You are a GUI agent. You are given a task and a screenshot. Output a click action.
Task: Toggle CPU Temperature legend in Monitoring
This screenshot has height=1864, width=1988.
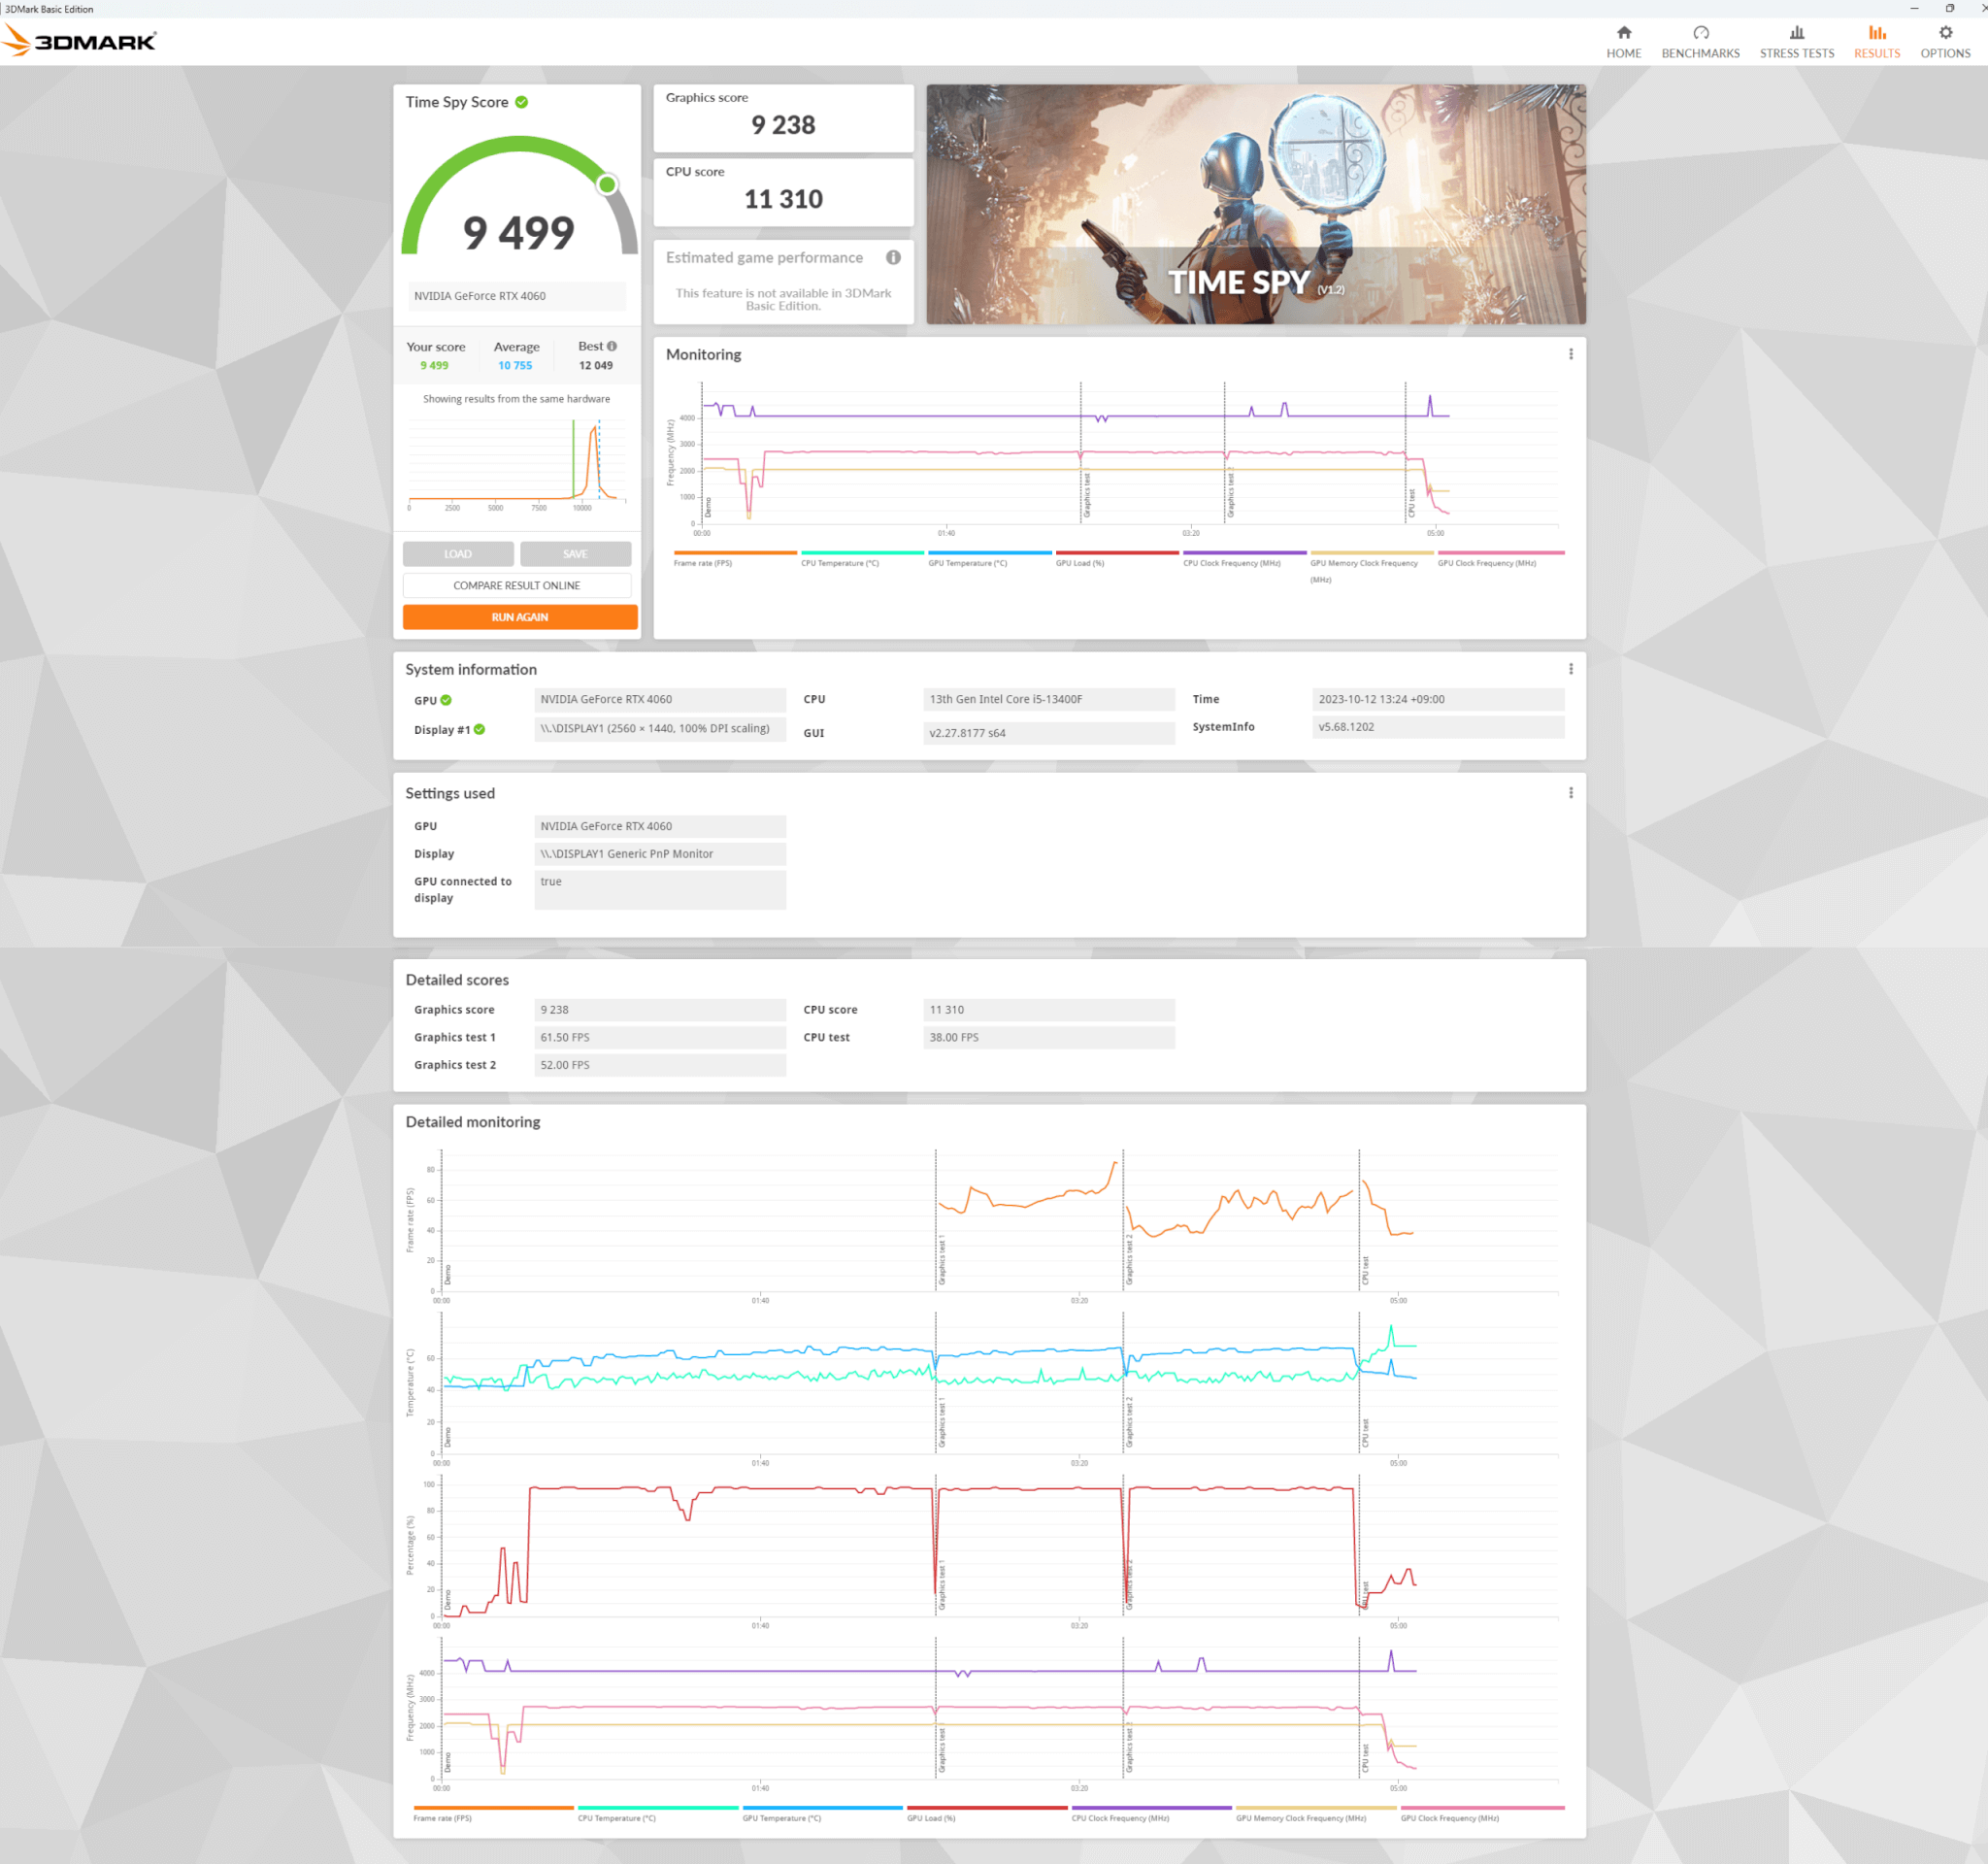coord(862,559)
